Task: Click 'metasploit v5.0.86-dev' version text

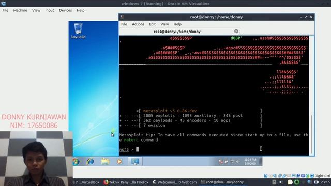Action: coord(170,111)
